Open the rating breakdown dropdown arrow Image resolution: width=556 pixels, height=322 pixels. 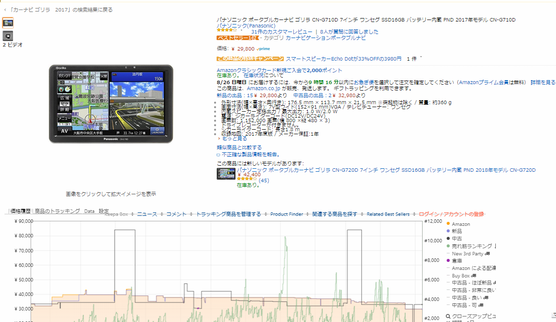[x=241, y=31]
